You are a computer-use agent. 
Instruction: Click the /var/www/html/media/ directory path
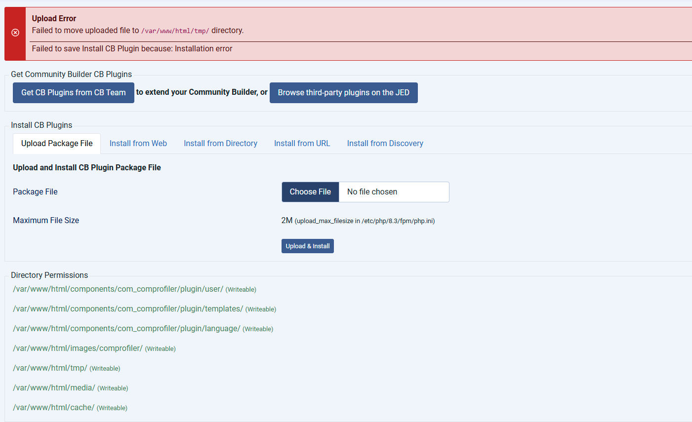pos(54,388)
